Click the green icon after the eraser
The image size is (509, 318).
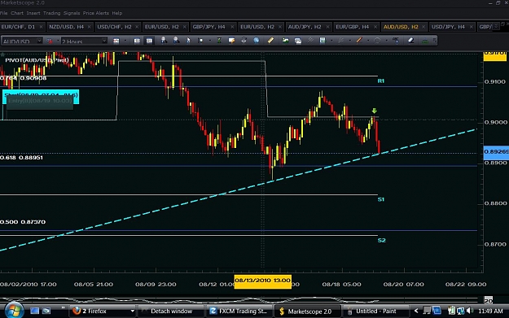point(425,41)
